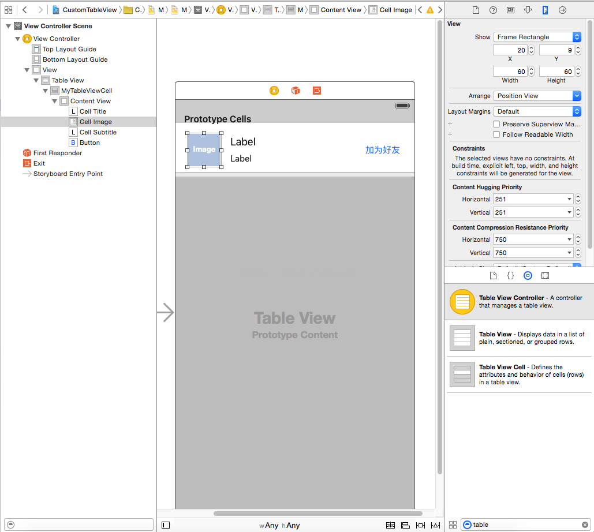Select the Image view in prototype cell
Screen dimensions: 594x532
pyautogui.click(x=204, y=150)
